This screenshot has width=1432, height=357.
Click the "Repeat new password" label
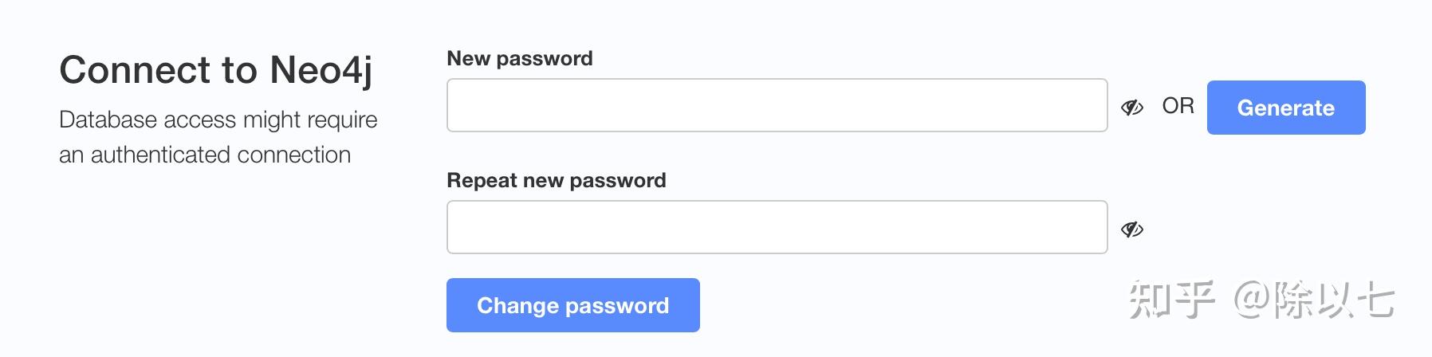pyautogui.click(x=556, y=180)
